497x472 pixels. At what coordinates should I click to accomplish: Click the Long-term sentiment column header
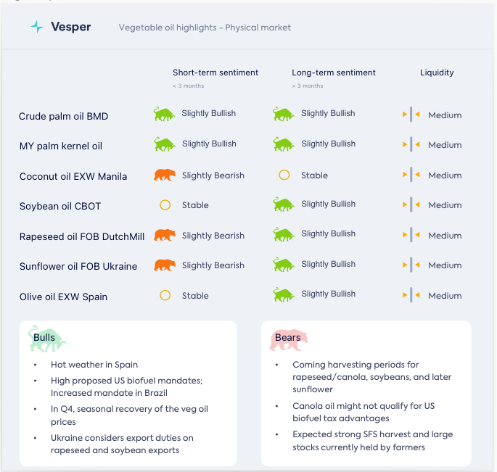pos(334,73)
